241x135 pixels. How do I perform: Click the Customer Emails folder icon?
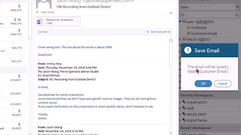(189, 33)
